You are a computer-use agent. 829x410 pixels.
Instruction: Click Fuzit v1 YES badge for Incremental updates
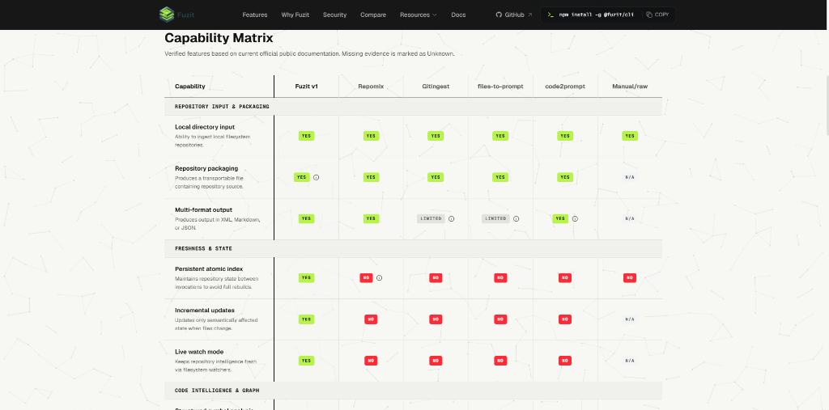coord(306,319)
